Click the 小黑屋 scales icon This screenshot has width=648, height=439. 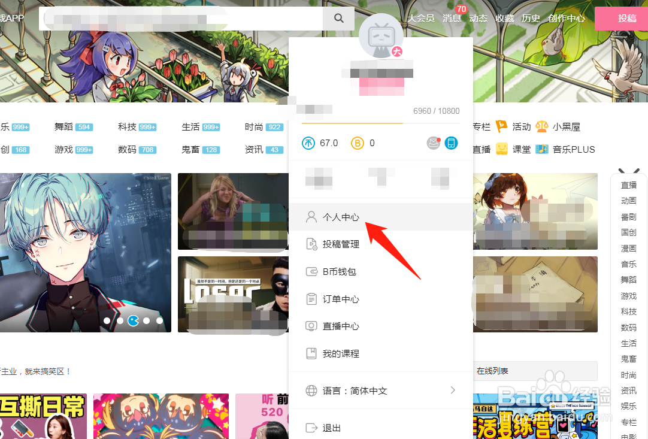(541, 127)
